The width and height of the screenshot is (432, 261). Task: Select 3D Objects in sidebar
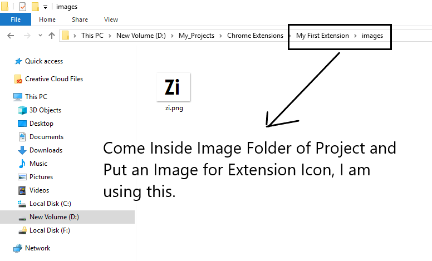click(x=45, y=110)
